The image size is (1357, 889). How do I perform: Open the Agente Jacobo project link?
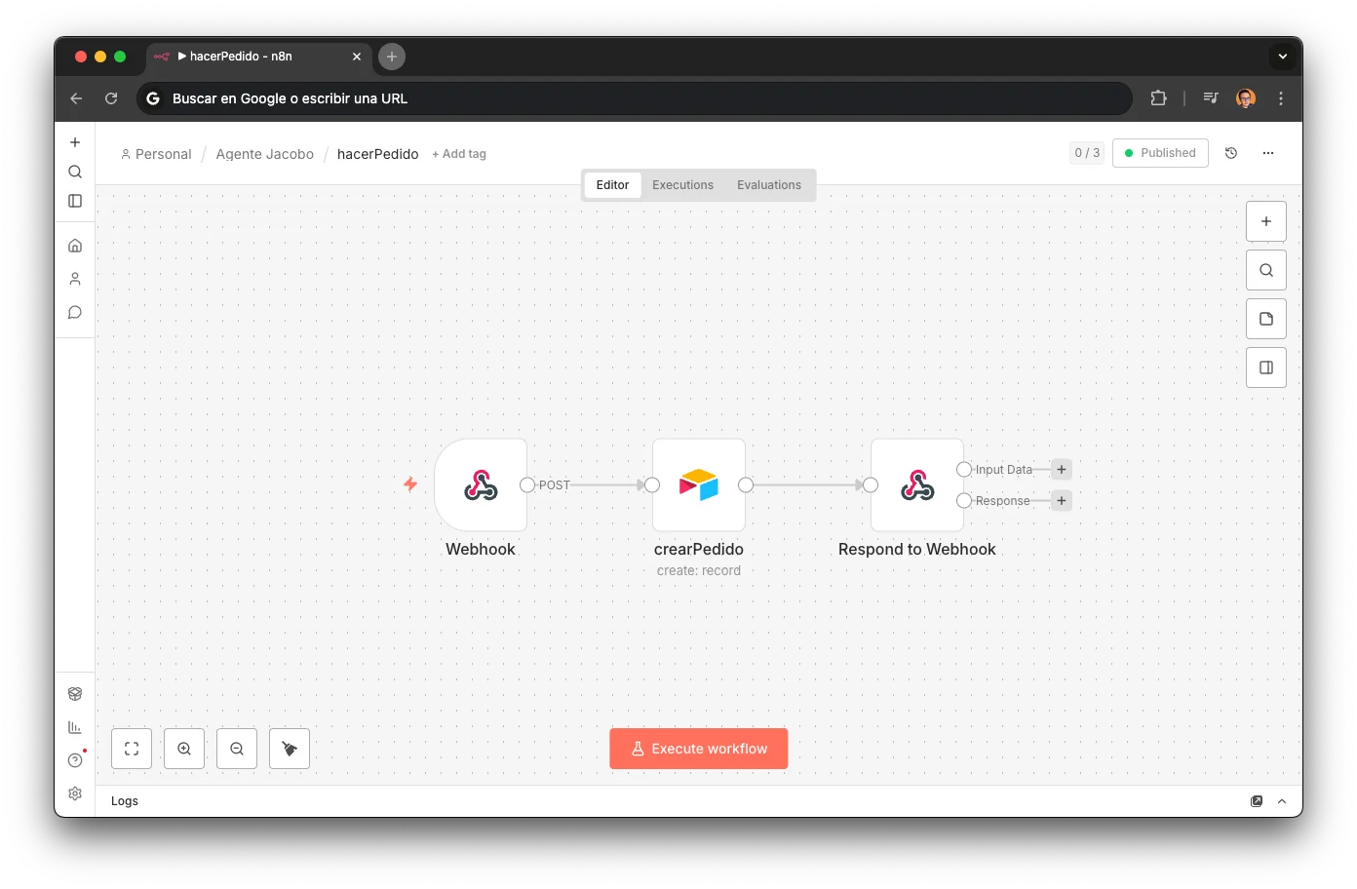pyautogui.click(x=264, y=153)
